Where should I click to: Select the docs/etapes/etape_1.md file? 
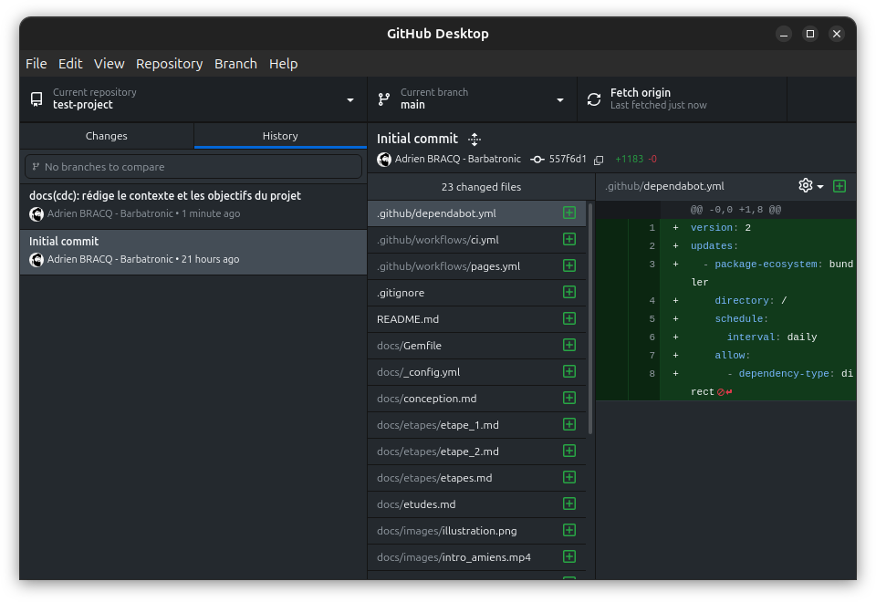(476, 425)
